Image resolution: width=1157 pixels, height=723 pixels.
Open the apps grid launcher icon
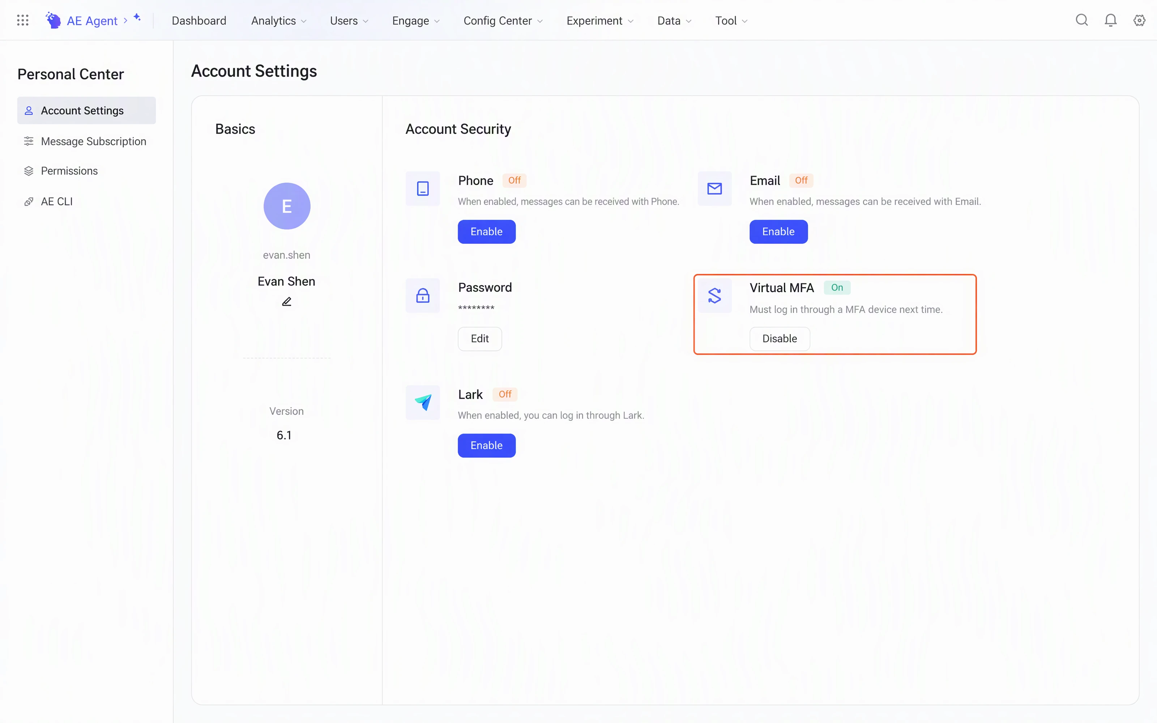click(x=22, y=20)
